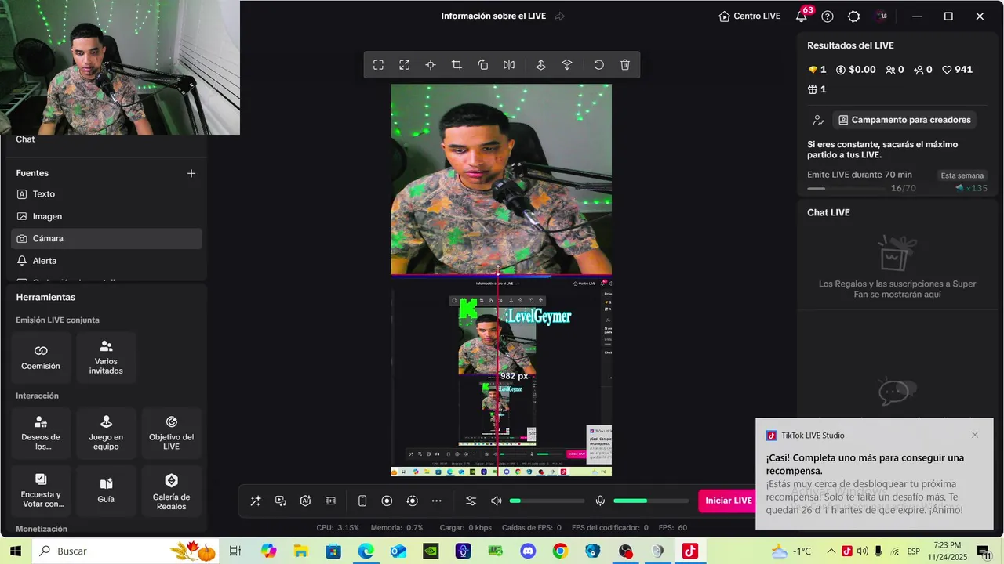1004x564 pixels.
Task: Open the media music icon in bottom bar
Action: (x=280, y=501)
